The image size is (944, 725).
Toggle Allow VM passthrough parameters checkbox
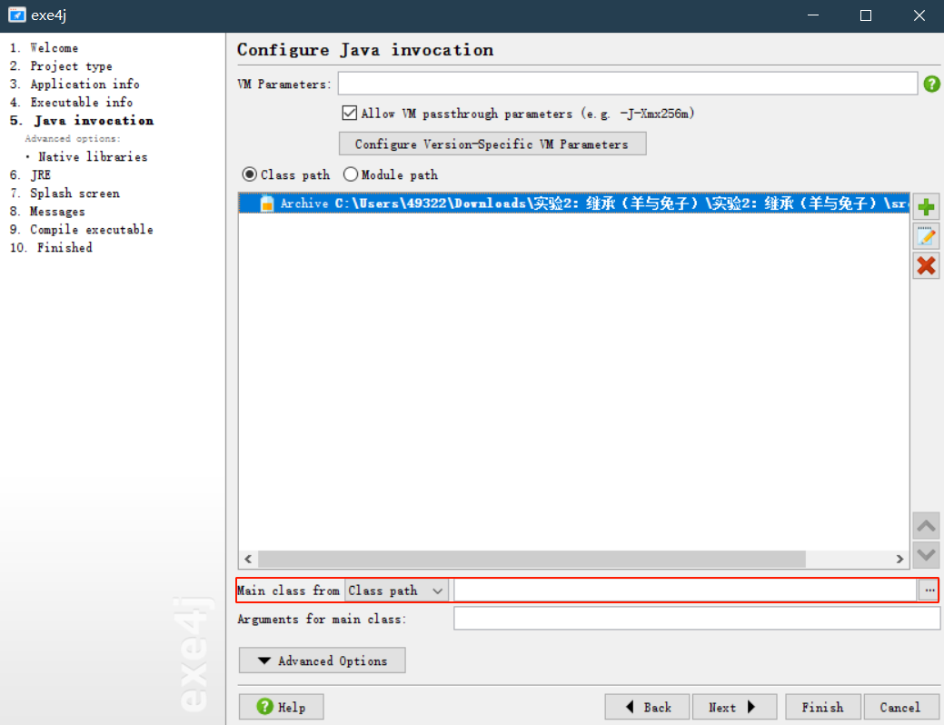point(349,113)
